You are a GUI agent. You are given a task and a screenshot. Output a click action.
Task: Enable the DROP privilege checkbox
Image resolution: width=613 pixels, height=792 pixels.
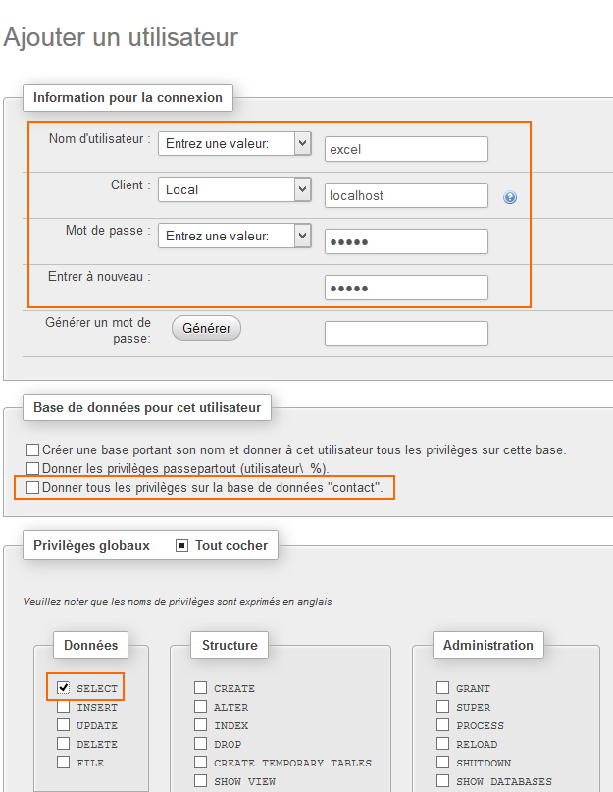(200, 744)
